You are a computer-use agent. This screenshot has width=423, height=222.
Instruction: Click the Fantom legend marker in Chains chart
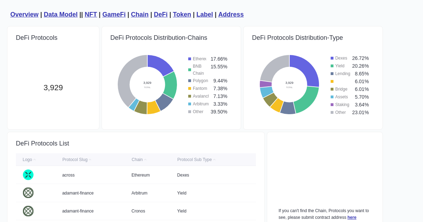pos(189,88)
